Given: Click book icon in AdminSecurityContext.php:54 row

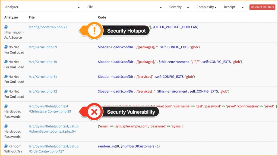Looking at the screenshot, I should click(6, 126).
